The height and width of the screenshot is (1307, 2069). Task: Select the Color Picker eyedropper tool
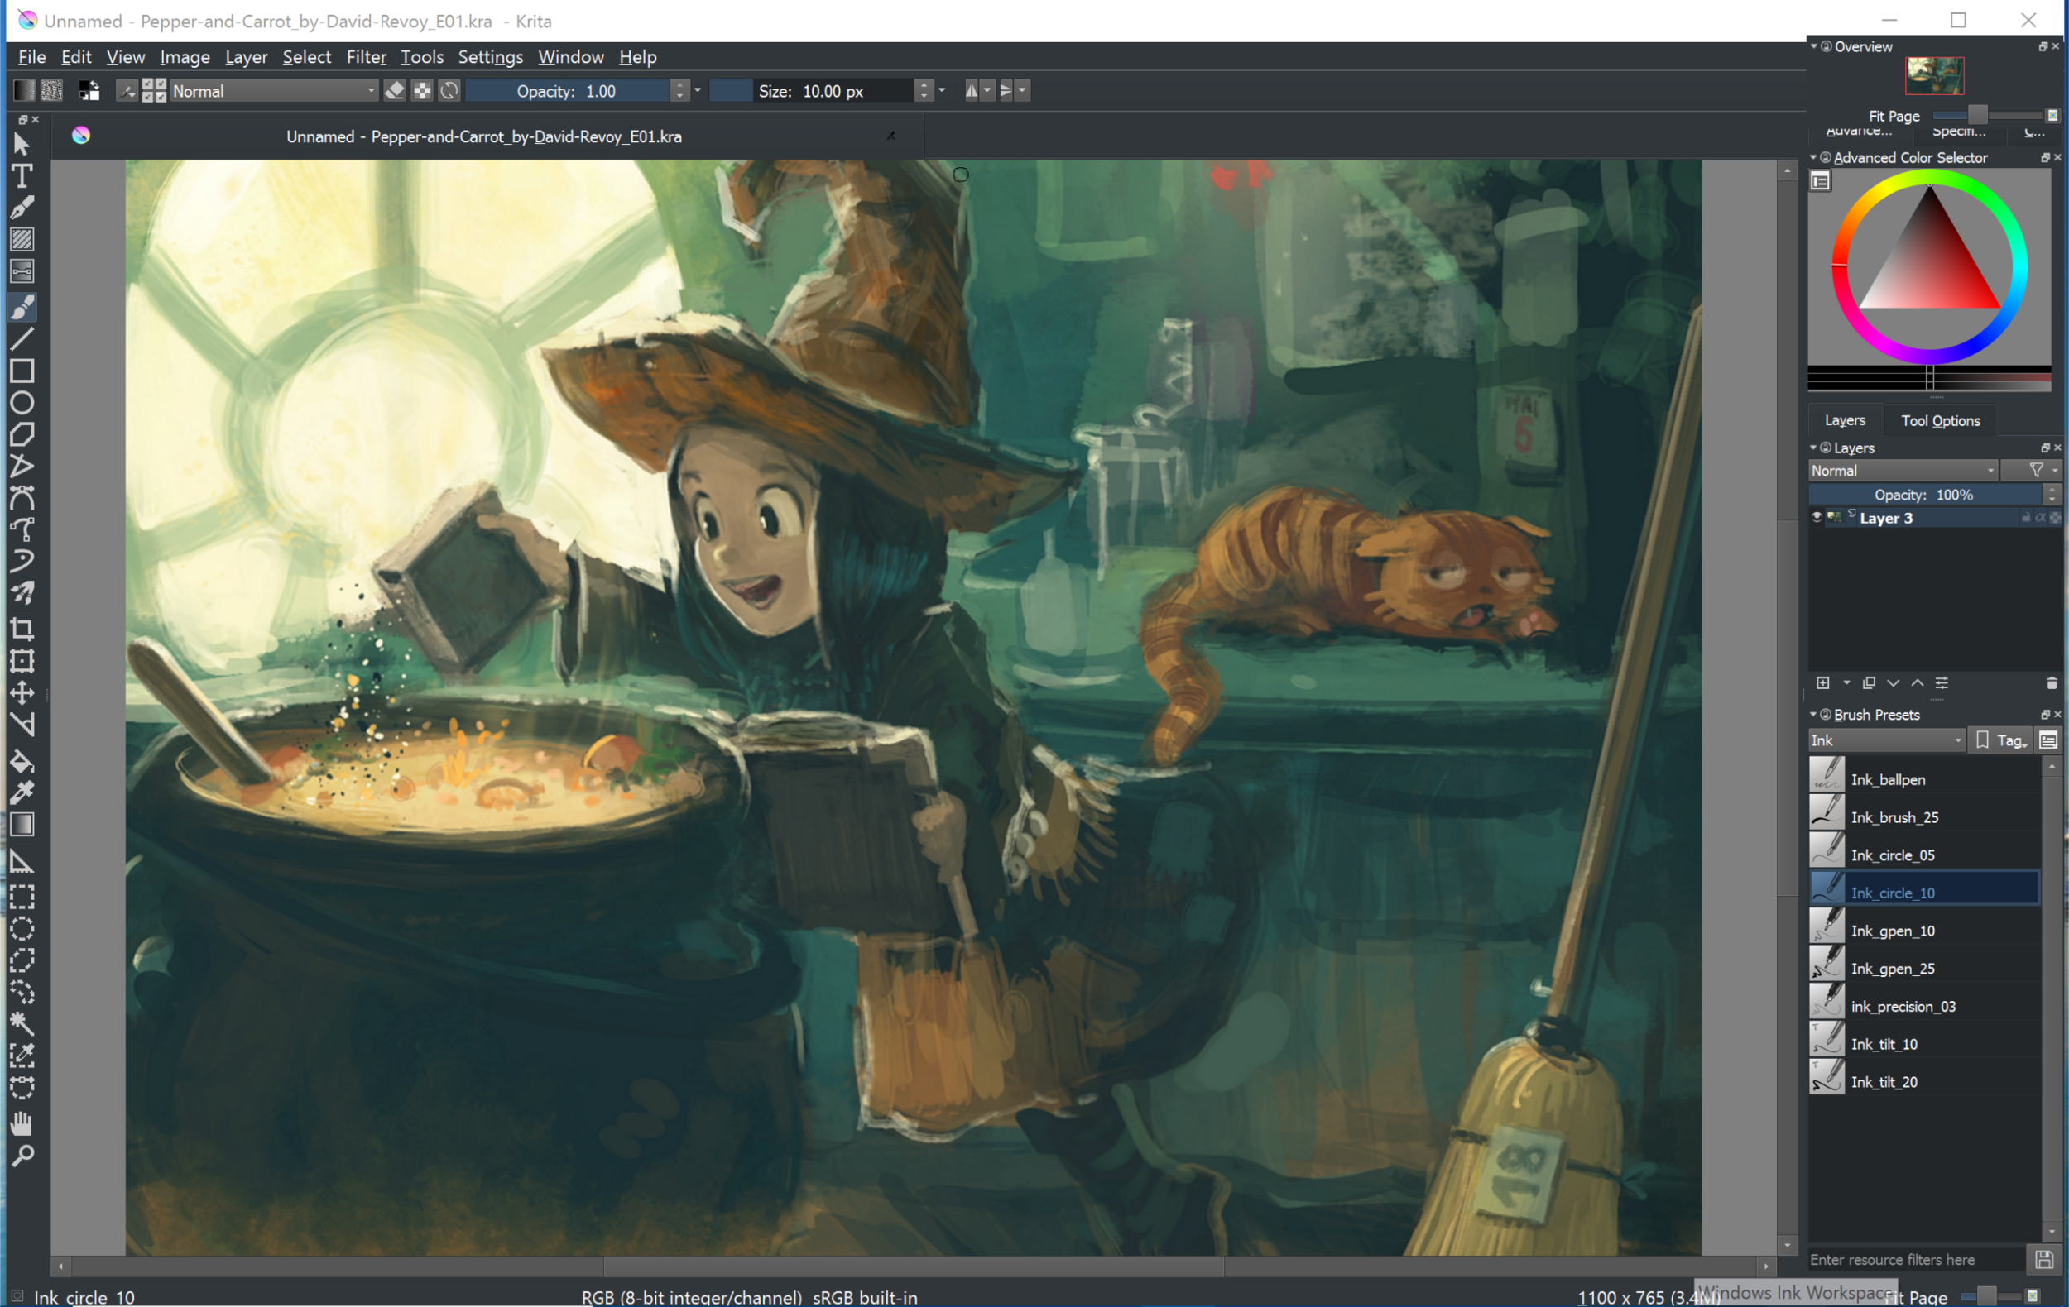(x=22, y=792)
